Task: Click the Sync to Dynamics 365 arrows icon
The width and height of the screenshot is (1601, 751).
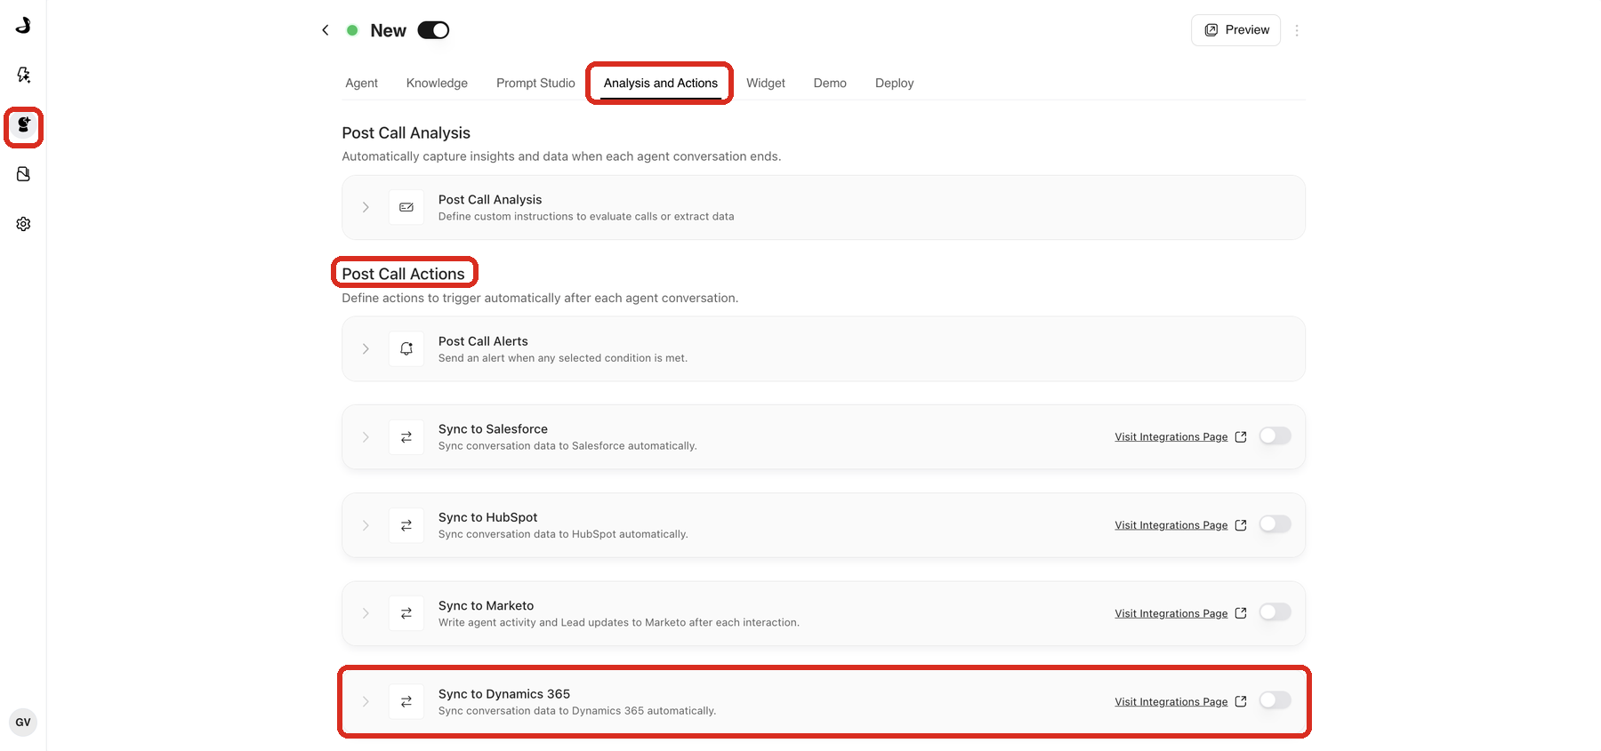Action: click(406, 701)
